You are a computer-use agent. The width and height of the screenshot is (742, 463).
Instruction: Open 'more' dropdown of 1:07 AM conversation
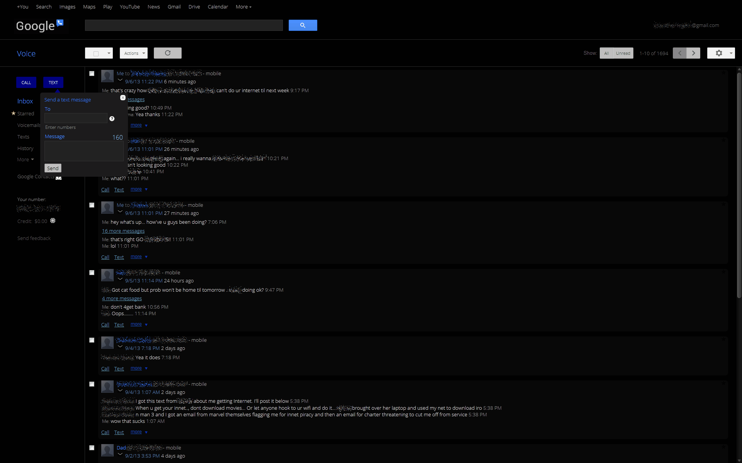point(139,432)
